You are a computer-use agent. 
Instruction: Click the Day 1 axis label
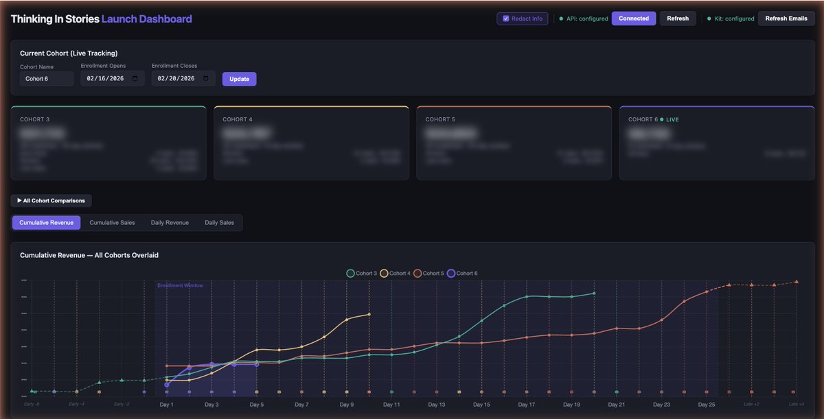tap(167, 405)
